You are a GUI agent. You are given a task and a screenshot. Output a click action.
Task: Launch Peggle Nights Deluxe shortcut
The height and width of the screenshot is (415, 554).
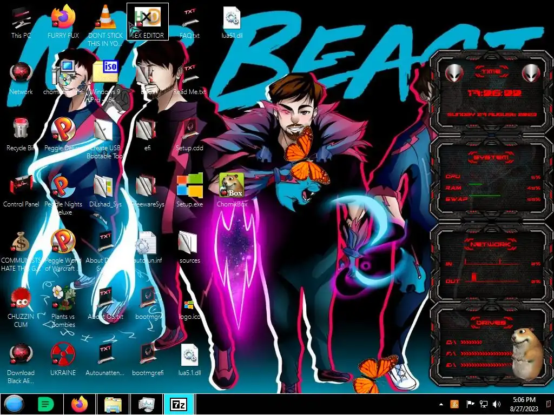(x=63, y=194)
